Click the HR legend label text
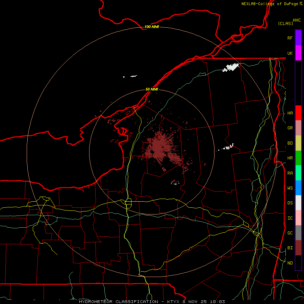 coord(290,158)
